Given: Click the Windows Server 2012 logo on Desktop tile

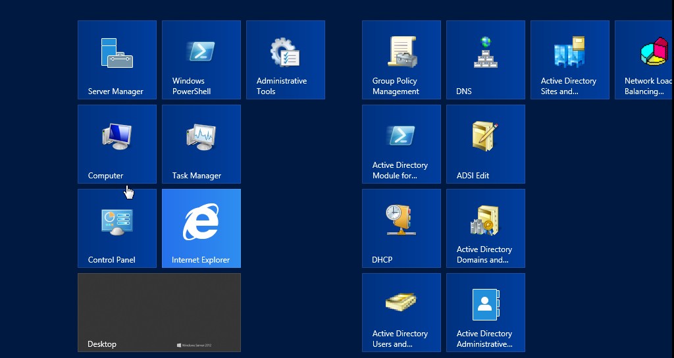Looking at the screenshot, I should (194, 345).
